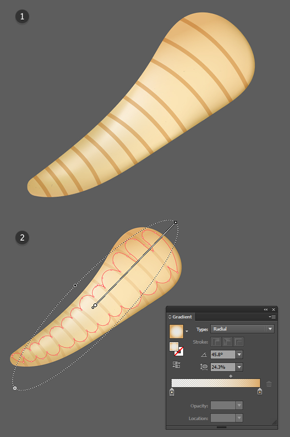Screen dimensions: 290x437
Task: Click the panel bottom gripper bar
Action: (x=221, y=427)
